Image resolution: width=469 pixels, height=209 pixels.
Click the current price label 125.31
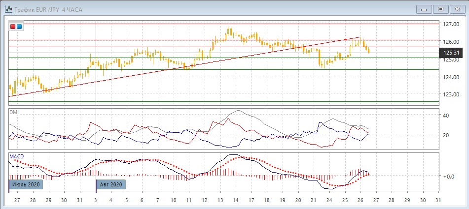[452, 53]
